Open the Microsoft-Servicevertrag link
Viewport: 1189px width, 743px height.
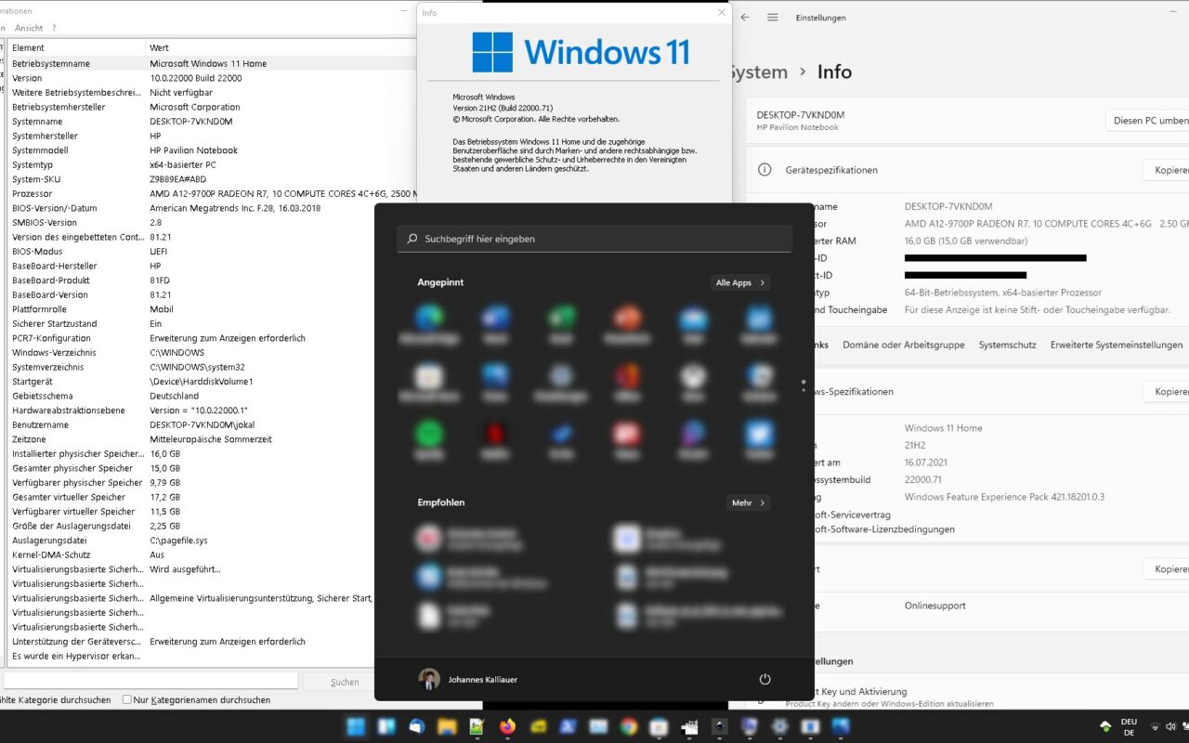click(851, 515)
